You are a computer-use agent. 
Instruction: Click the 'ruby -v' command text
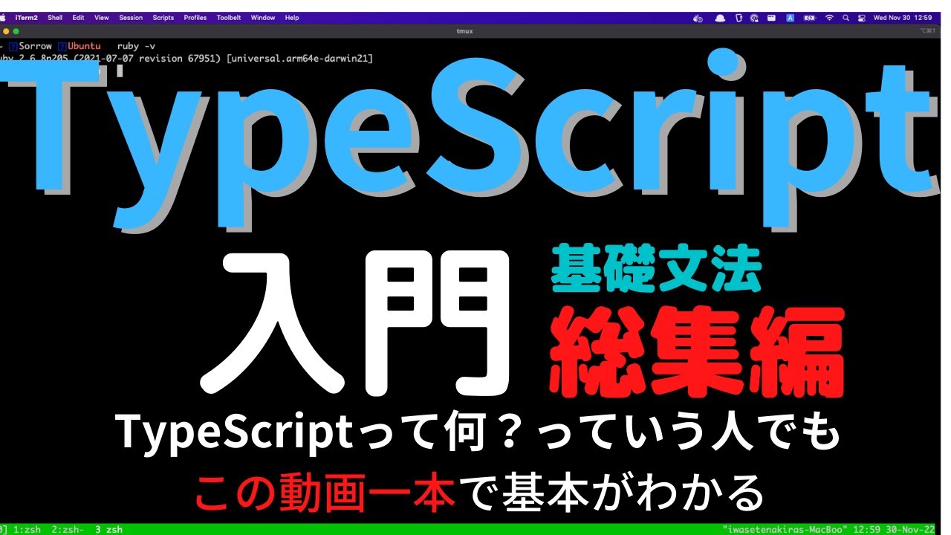click(x=137, y=46)
